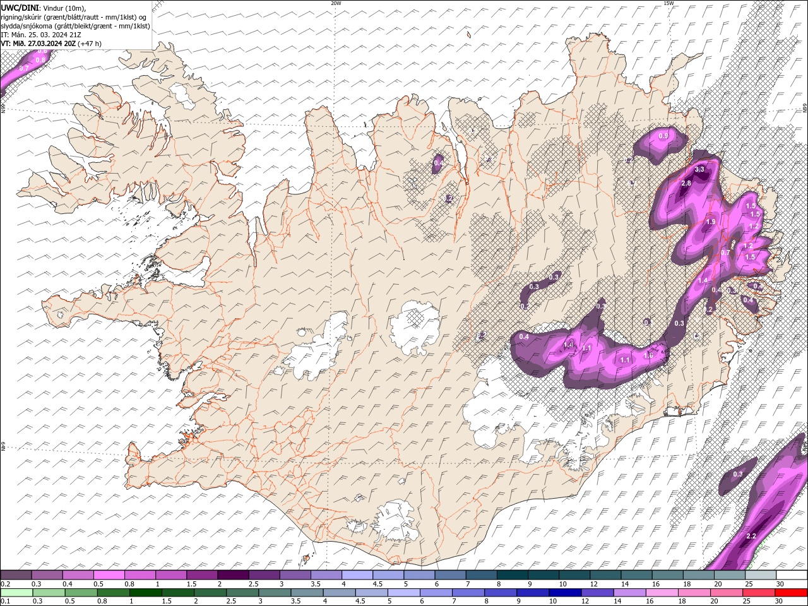The height and width of the screenshot is (606, 808).
Task: Click the initial time line 'IT: Mán. 25. 03. 2024 21Z'
Action: [x=41, y=35]
